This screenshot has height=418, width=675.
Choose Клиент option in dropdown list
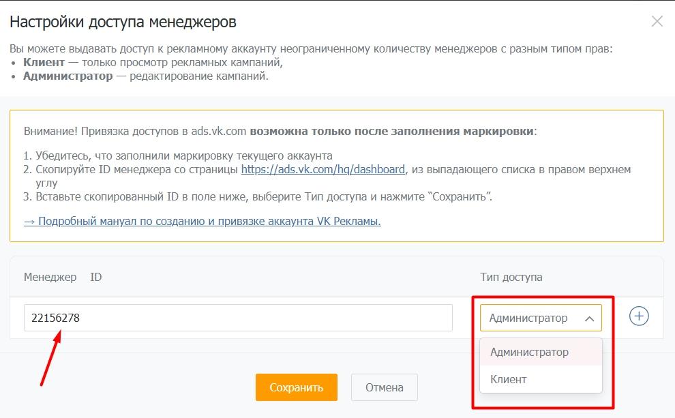[509, 379]
